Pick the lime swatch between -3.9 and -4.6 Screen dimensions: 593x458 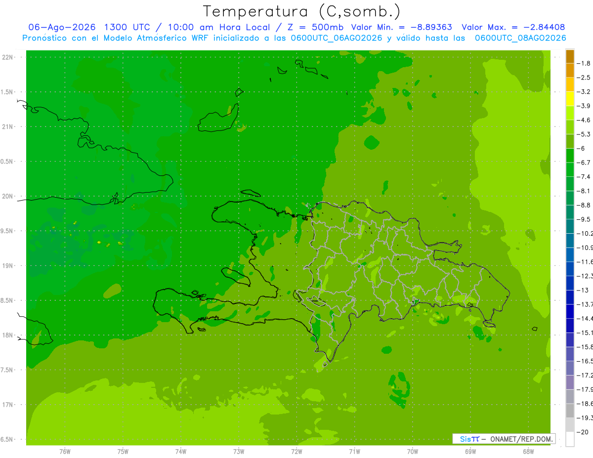click(570, 113)
